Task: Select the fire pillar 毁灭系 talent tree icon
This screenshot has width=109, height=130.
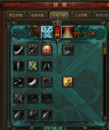Action: coord(67,32)
